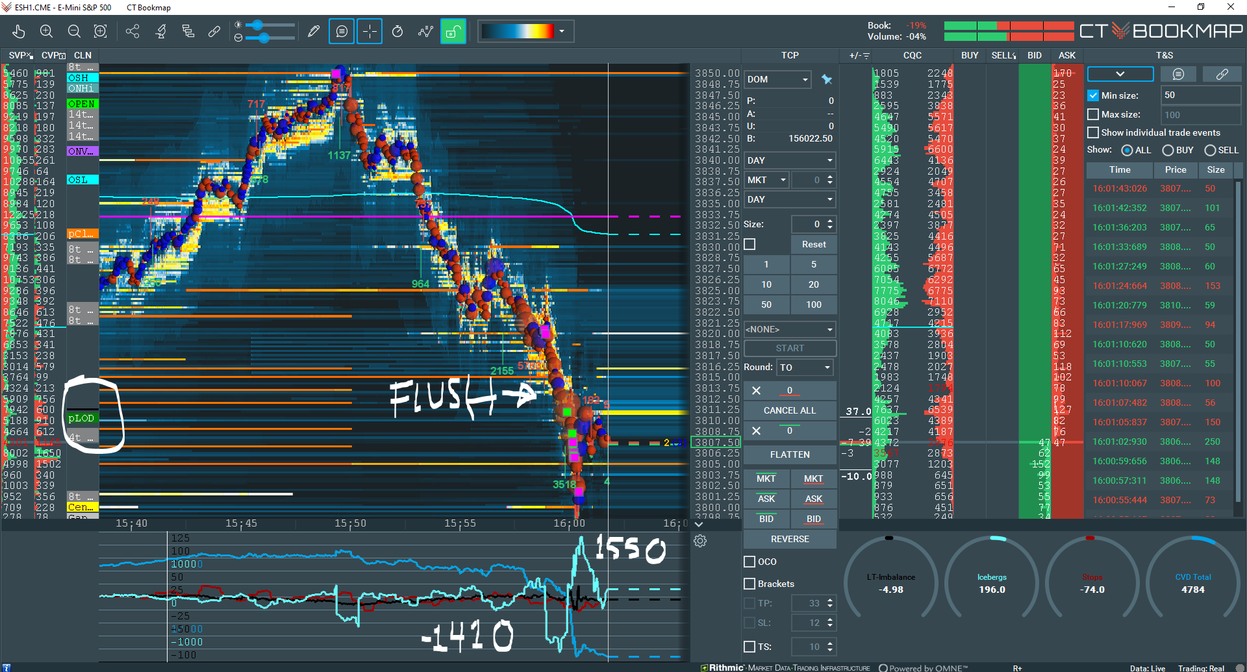The width and height of the screenshot is (1247, 672).
Task: Click the CANCEL ALL button
Action: 790,410
